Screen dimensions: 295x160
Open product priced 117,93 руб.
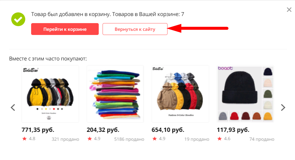(233, 130)
